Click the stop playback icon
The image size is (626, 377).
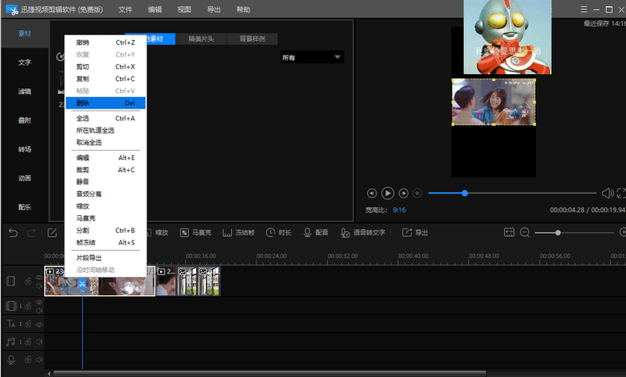click(x=417, y=193)
